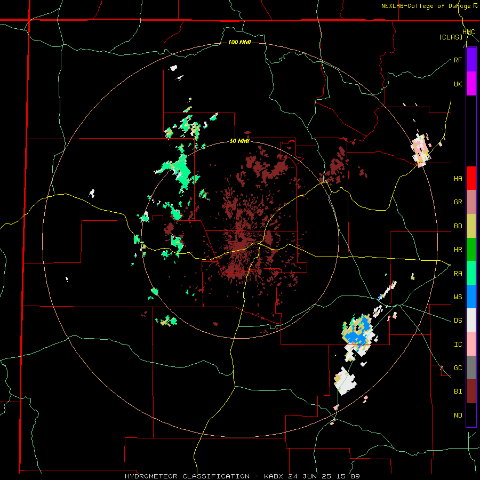
Task: Select the light pink IC legend swatch
Action: [x=471, y=344]
